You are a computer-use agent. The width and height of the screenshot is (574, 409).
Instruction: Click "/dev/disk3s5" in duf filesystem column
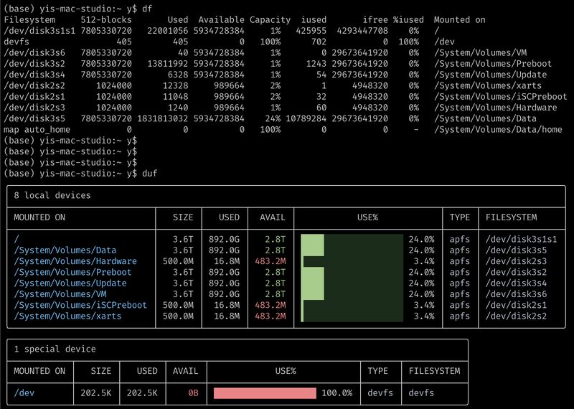(x=516, y=250)
